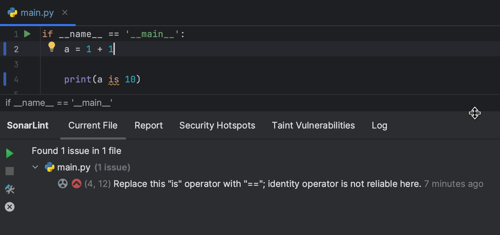
Task: Select the Taint Vulnerabilities tab
Action: [x=313, y=125]
